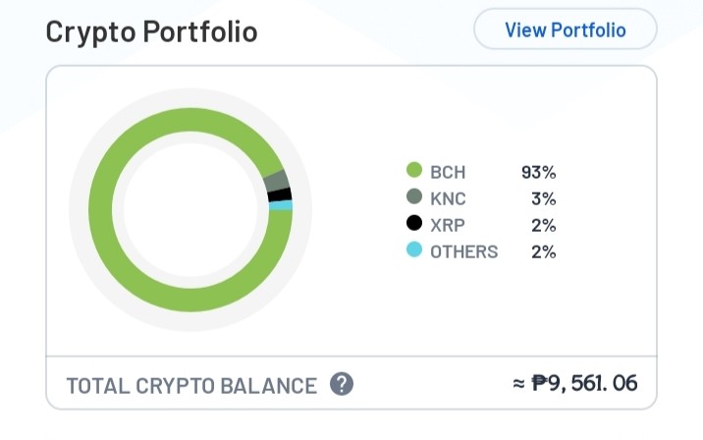
Task: Click the XRP legend label
Action: 448,225
